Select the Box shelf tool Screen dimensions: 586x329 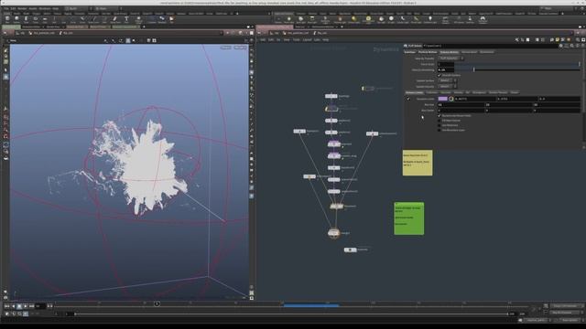click(x=7, y=19)
